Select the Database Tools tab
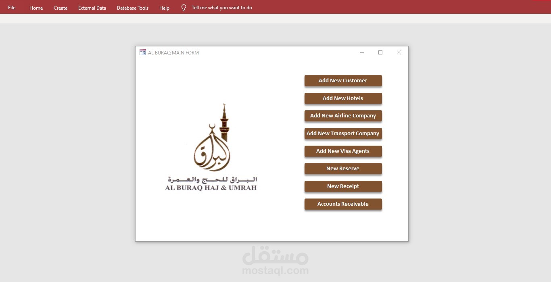 (132, 8)
